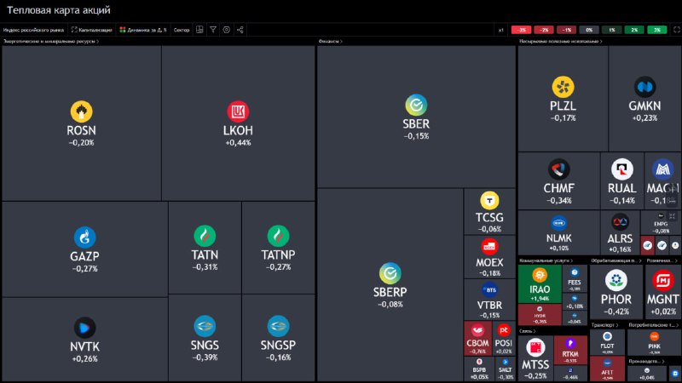Click the Rusal logo on RUAL
Viewport: 682px width, 383px height.
pyautogui.click(x=622, y=169)
